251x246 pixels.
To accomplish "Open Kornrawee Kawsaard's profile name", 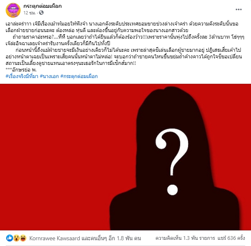I will coord(55,238).
